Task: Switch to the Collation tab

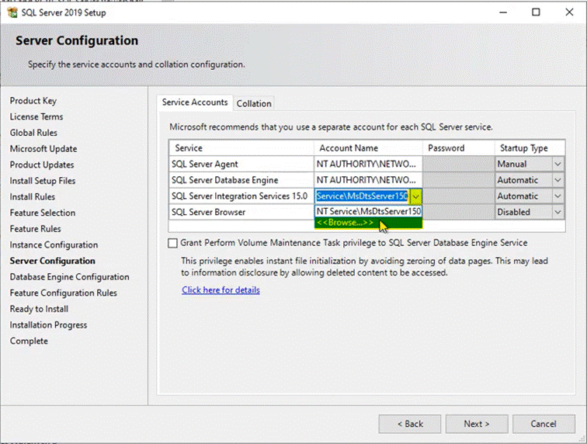Action: pyautogui.click(x=254, y=104)
